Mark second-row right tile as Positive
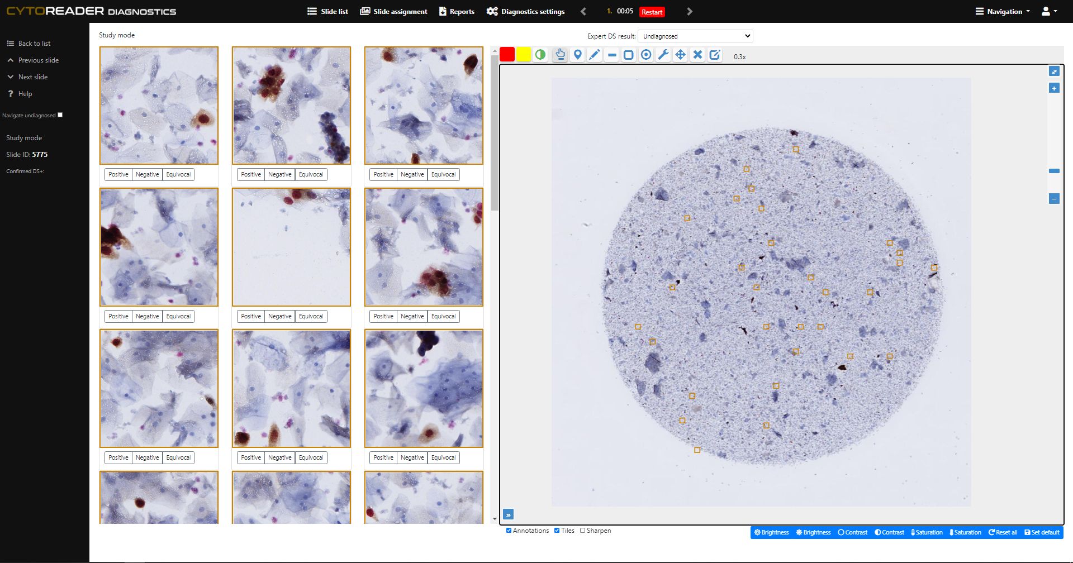This screenshot has width=1073, height=563. (383, 316)
